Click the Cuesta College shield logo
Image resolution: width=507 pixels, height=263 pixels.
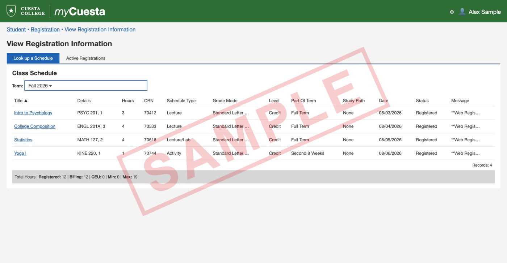[x=11, y=11]
